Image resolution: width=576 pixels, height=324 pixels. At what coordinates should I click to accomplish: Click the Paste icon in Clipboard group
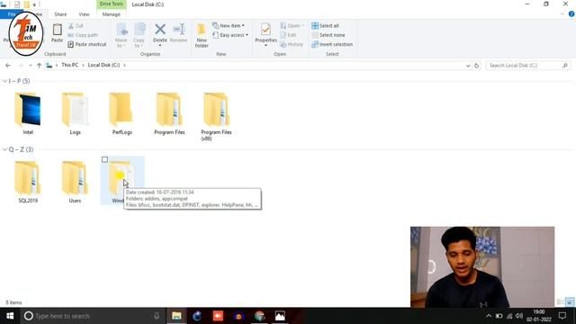(x=57, y=30)
